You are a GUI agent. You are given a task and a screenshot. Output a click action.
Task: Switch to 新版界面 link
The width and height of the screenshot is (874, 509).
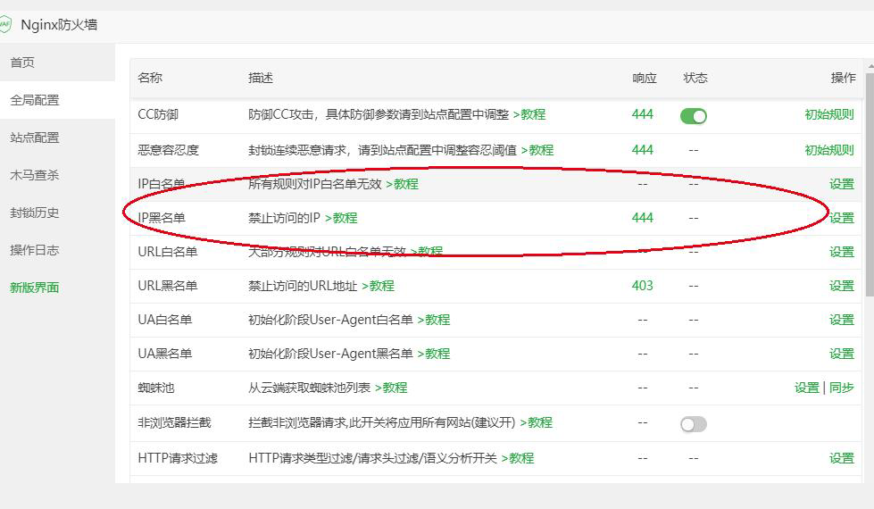(35, 288)
